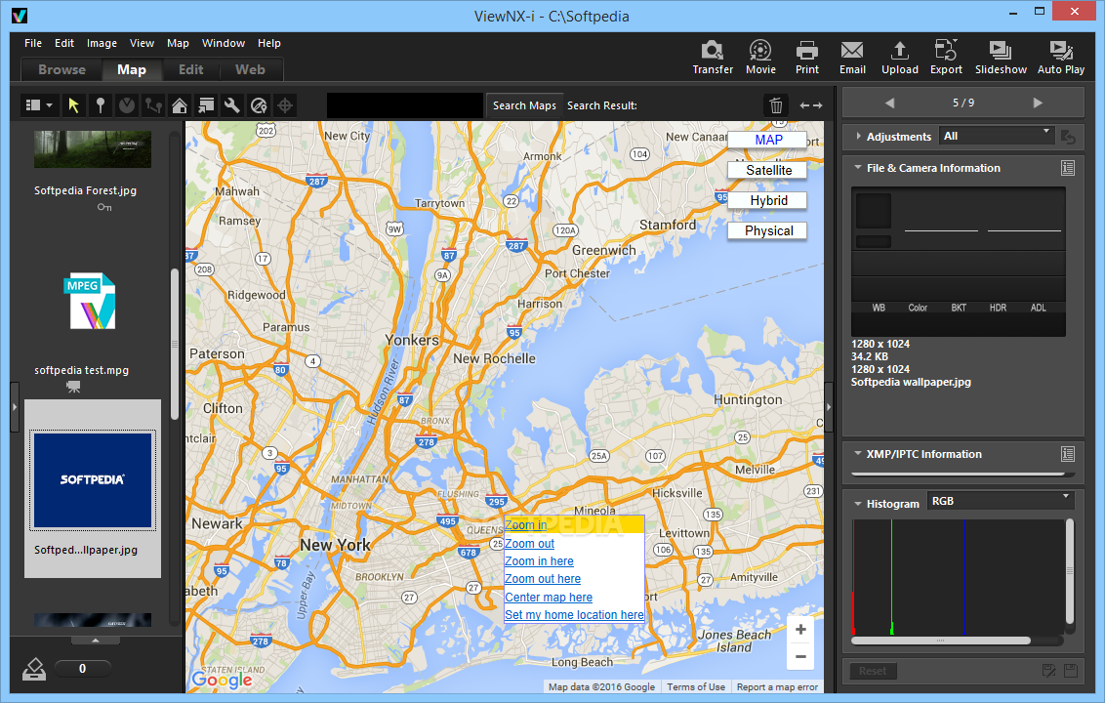Click the save icon near Reset
Image resolution: width=1105 pixels, height=703 pixels.
(1071, 671)
